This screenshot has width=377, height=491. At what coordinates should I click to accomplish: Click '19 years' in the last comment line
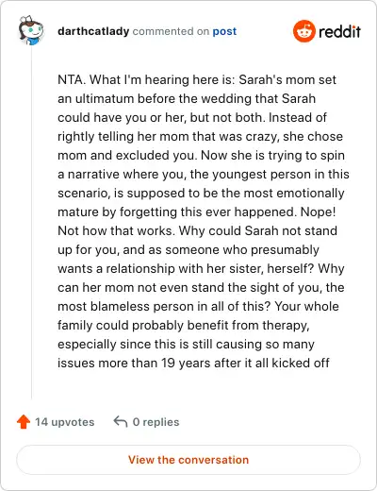click(x=186, y=364)
